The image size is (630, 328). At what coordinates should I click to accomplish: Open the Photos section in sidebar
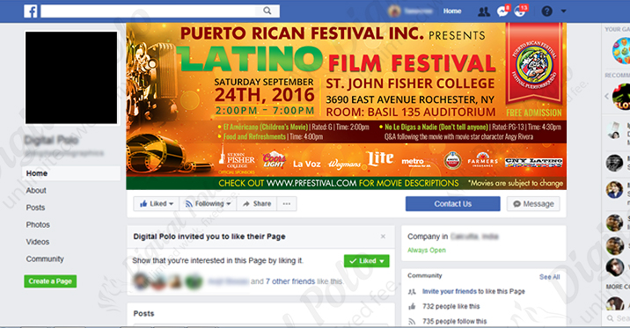tap(38, 225)
